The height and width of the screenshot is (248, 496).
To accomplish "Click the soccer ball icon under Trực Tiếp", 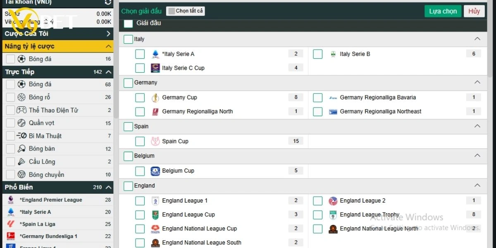I will pyautogui.click(x=21, y=84).
